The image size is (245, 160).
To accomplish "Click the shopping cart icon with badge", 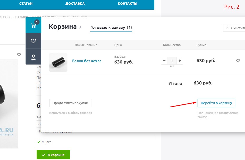I will (x=33, y=25).
